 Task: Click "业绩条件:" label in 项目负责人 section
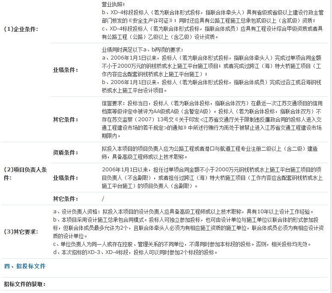click(x=65, y=178)
